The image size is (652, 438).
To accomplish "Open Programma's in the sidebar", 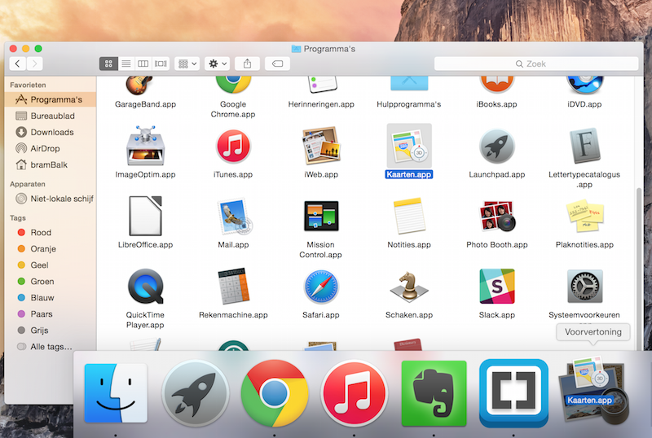I will point(51,99).
